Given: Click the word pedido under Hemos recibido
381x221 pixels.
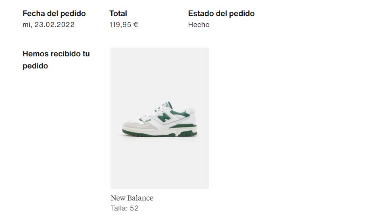Looking at the screenshot, I should click(x=35, y=66).
